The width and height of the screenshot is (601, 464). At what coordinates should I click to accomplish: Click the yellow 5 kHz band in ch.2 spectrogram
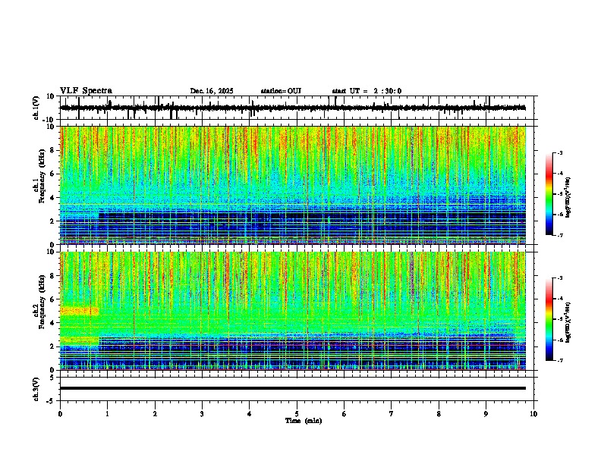(80, 311)
